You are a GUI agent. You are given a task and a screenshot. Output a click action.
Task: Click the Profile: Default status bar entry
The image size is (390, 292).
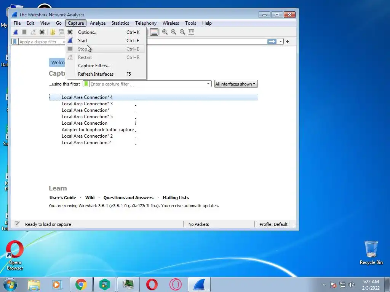273,224
